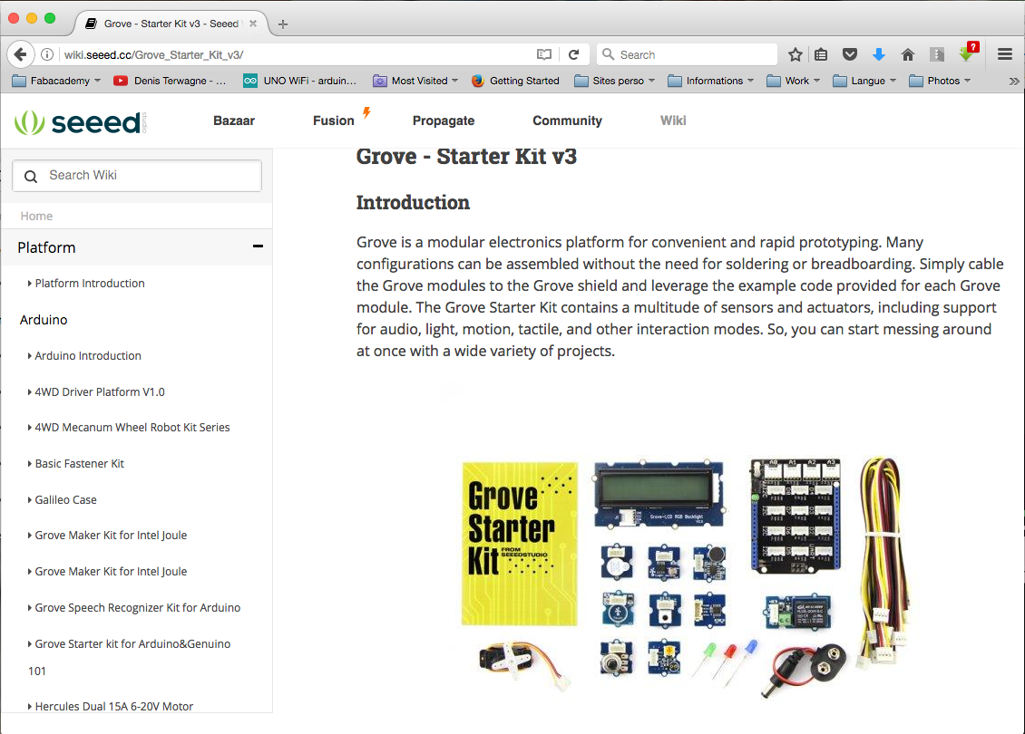The image size is (1025, 734).
Task: Click the Grove Starter Kit product image
Action: (685, 577)
